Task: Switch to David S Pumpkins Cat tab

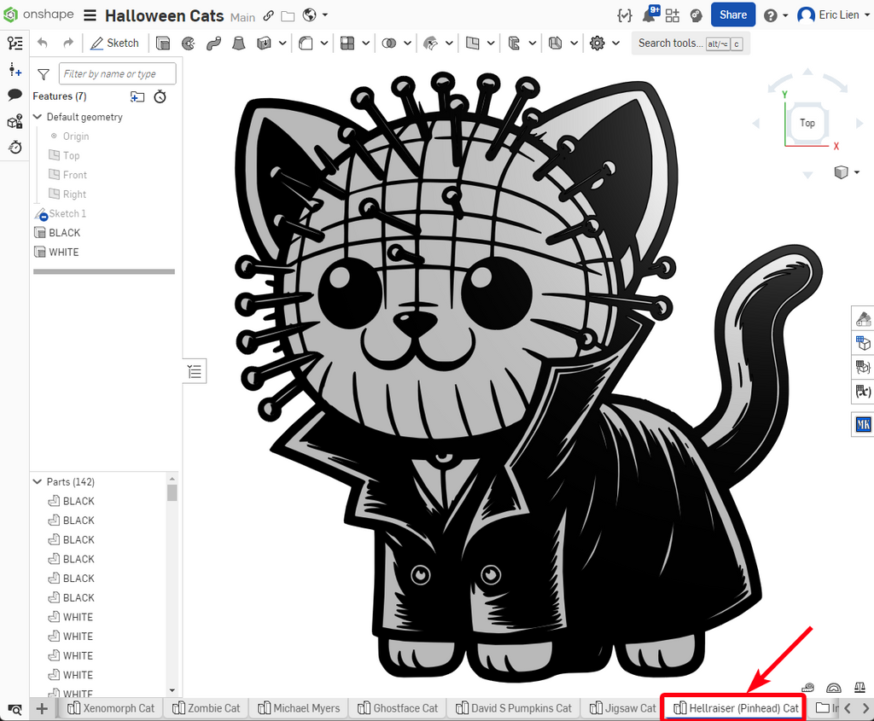Action: pos(514,708)
